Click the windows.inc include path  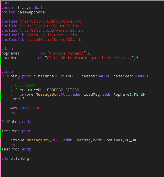point(51,21)
